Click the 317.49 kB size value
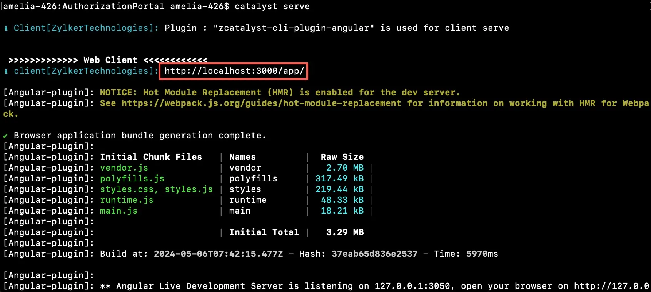Image resolution: width=651 pixels, height=292 pixels. click(339, 179)
